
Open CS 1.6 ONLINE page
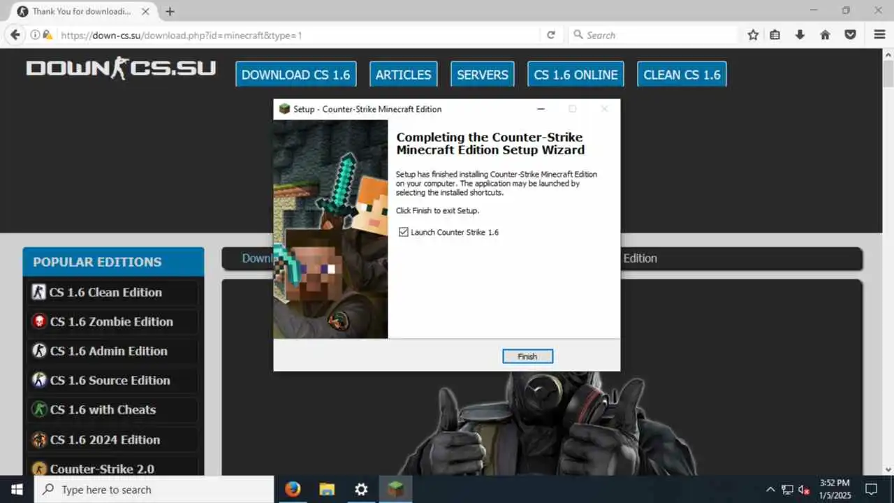[x=576, y=75]
